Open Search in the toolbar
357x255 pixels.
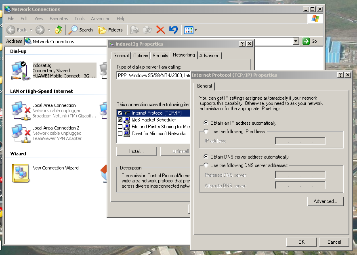point(81,30)
